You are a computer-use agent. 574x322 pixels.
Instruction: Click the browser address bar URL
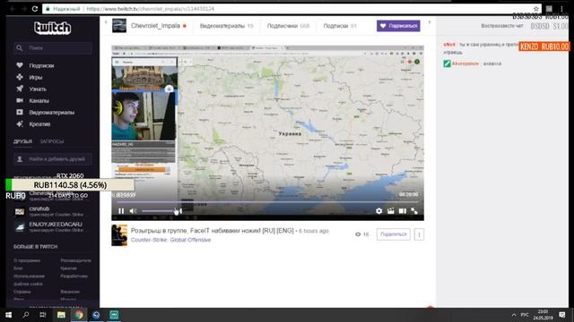[151, 9]
